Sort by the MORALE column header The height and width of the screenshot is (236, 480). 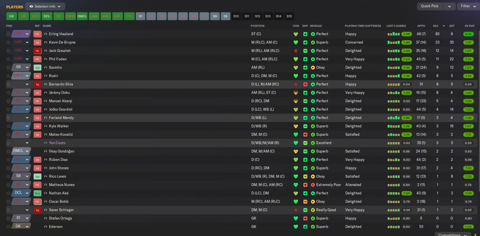(316, 26)
